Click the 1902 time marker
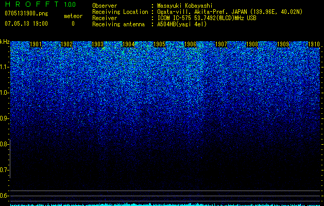 pos(67,44)
